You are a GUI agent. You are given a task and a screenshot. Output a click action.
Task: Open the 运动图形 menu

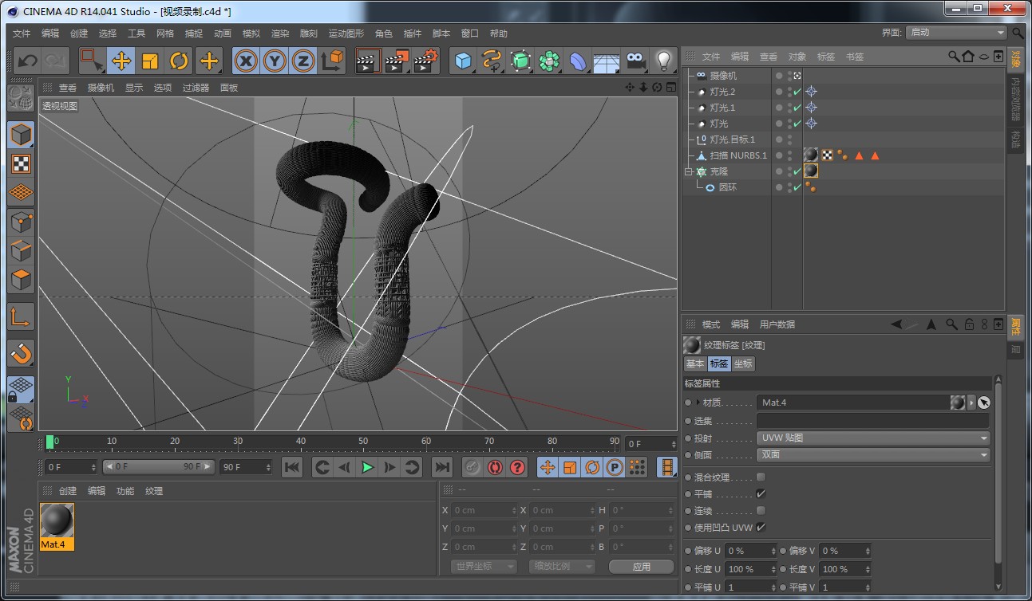coord(346,33)
